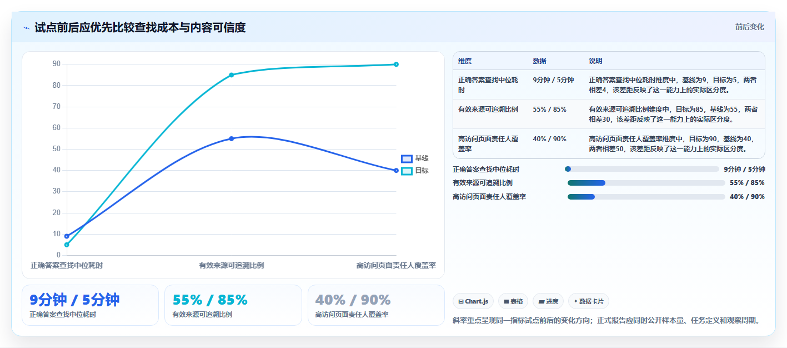Toggle the 基线 legend entry

[414, 159]
